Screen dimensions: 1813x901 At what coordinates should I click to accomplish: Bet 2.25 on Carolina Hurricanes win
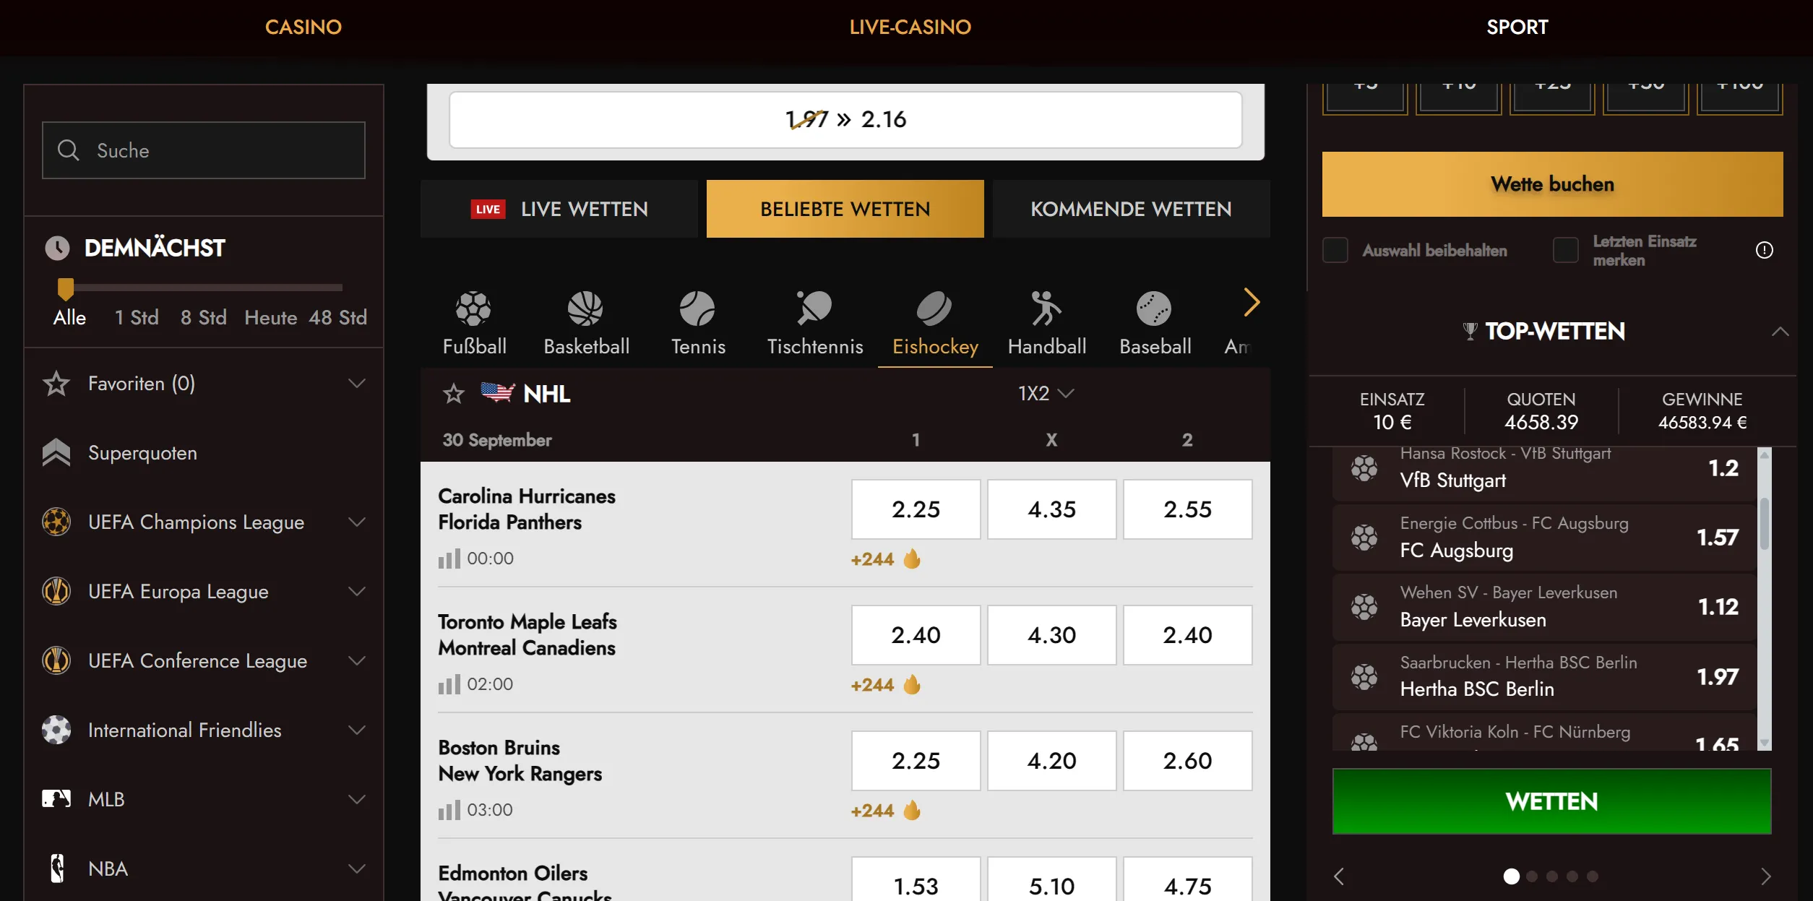click(916, 509)
